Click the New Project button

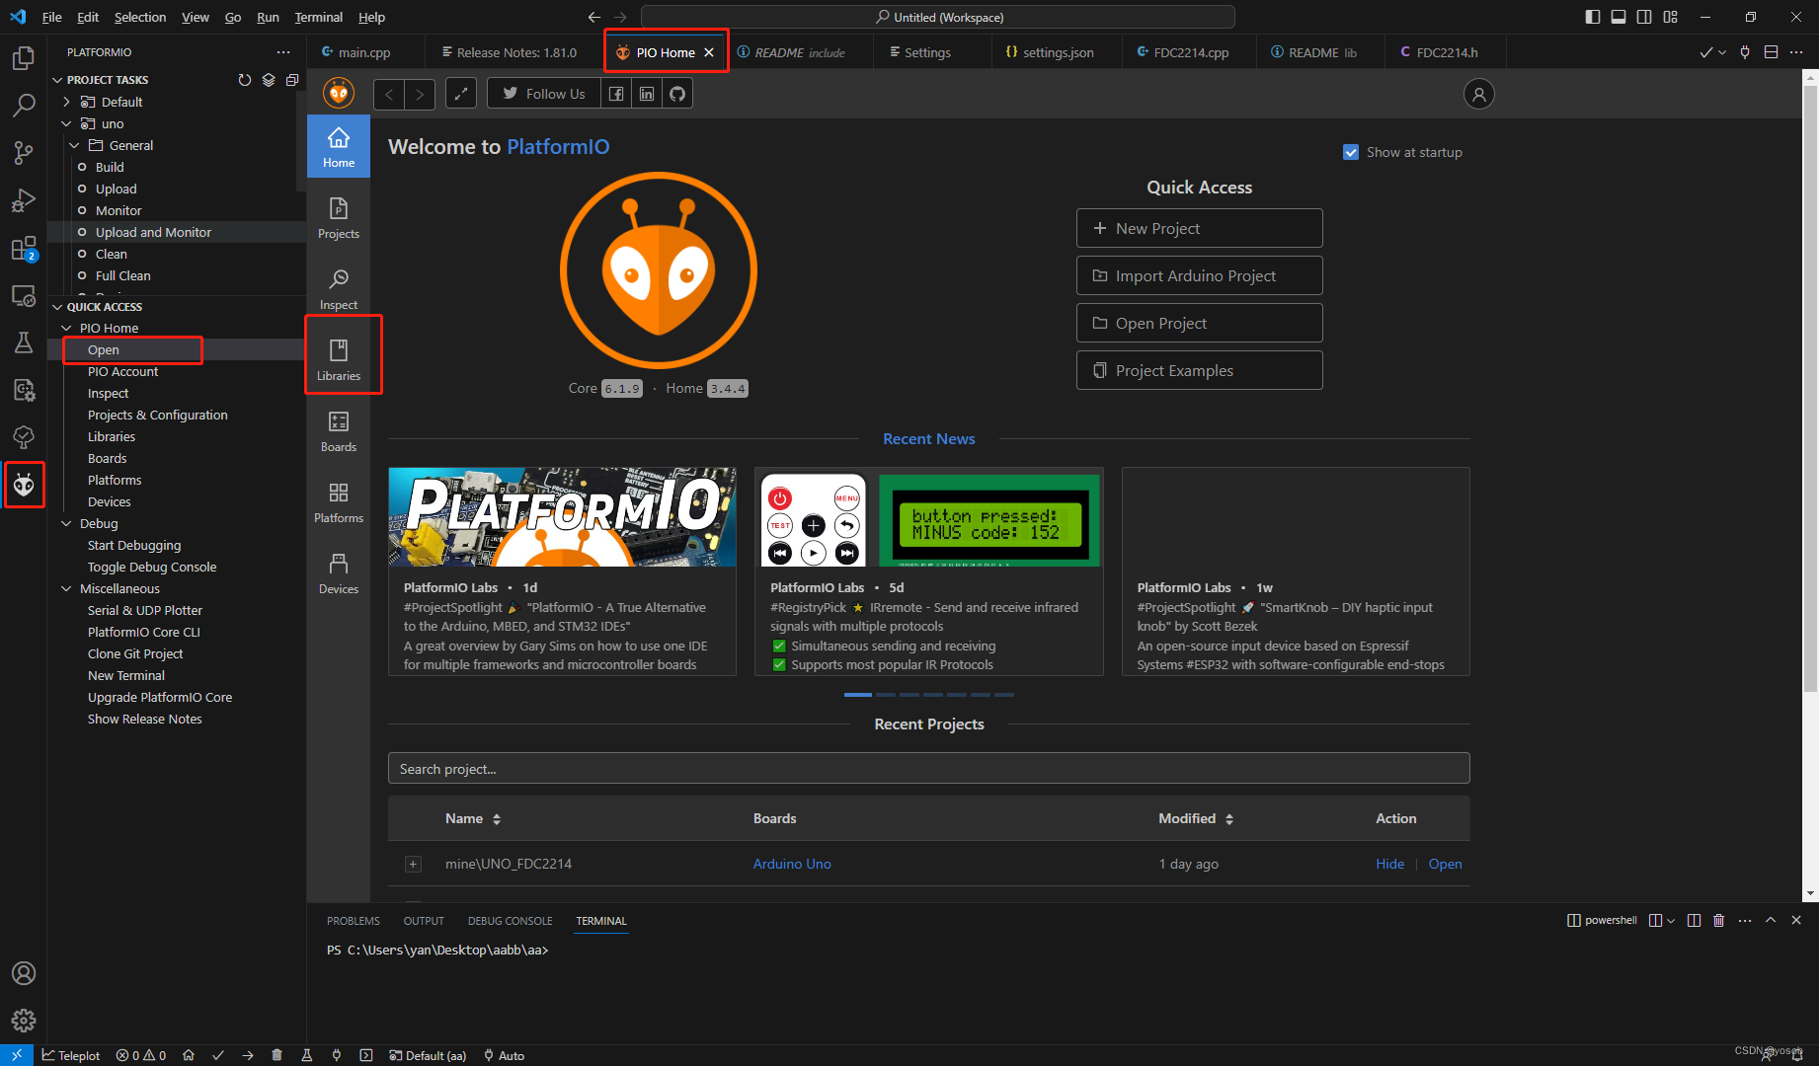1199,228
